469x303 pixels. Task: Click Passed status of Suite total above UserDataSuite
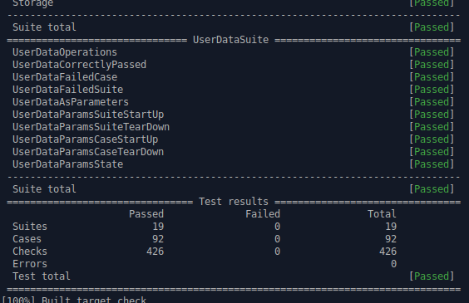(x=432, y=27)
